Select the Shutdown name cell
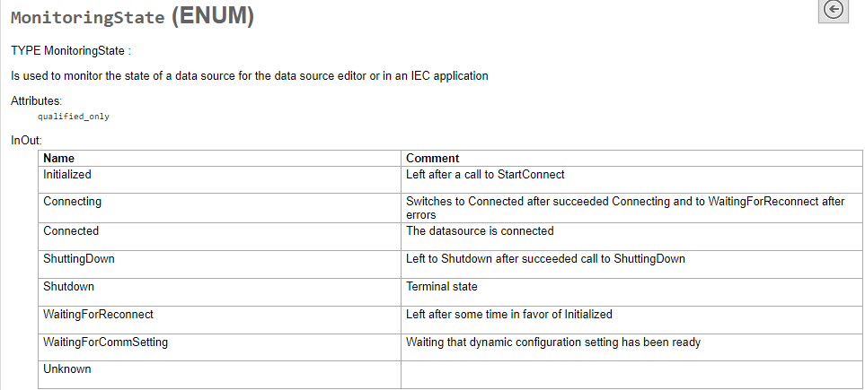The image size is (865, 390). click(x=68, y=287)
